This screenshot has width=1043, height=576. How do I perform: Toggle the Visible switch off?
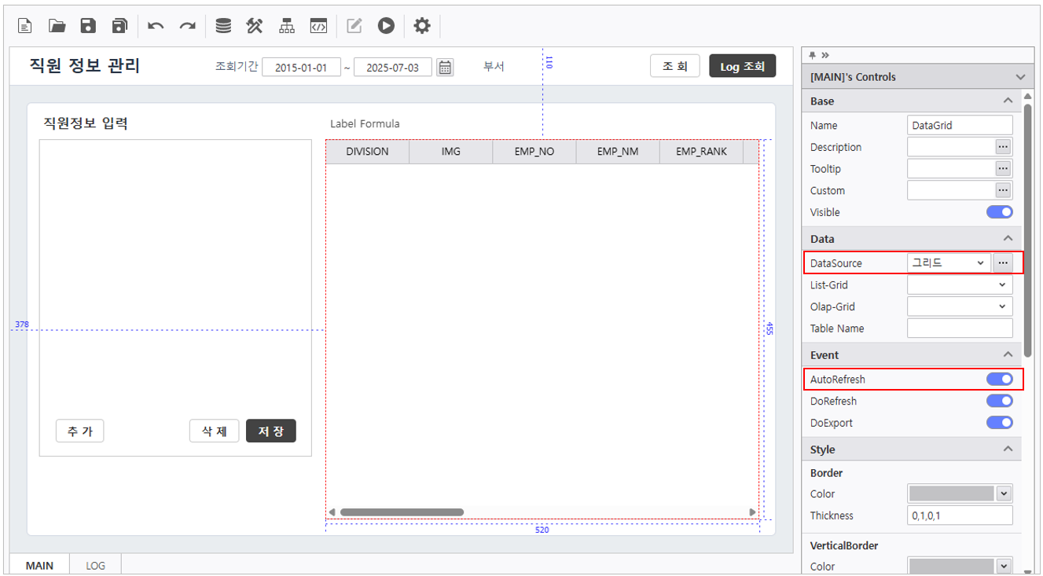pyautogui.click(x=999, y=212)
